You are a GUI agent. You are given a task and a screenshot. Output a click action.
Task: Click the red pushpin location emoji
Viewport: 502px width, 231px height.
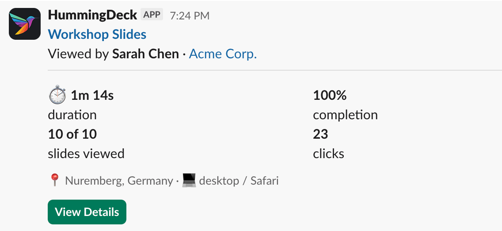click(55, 181)
